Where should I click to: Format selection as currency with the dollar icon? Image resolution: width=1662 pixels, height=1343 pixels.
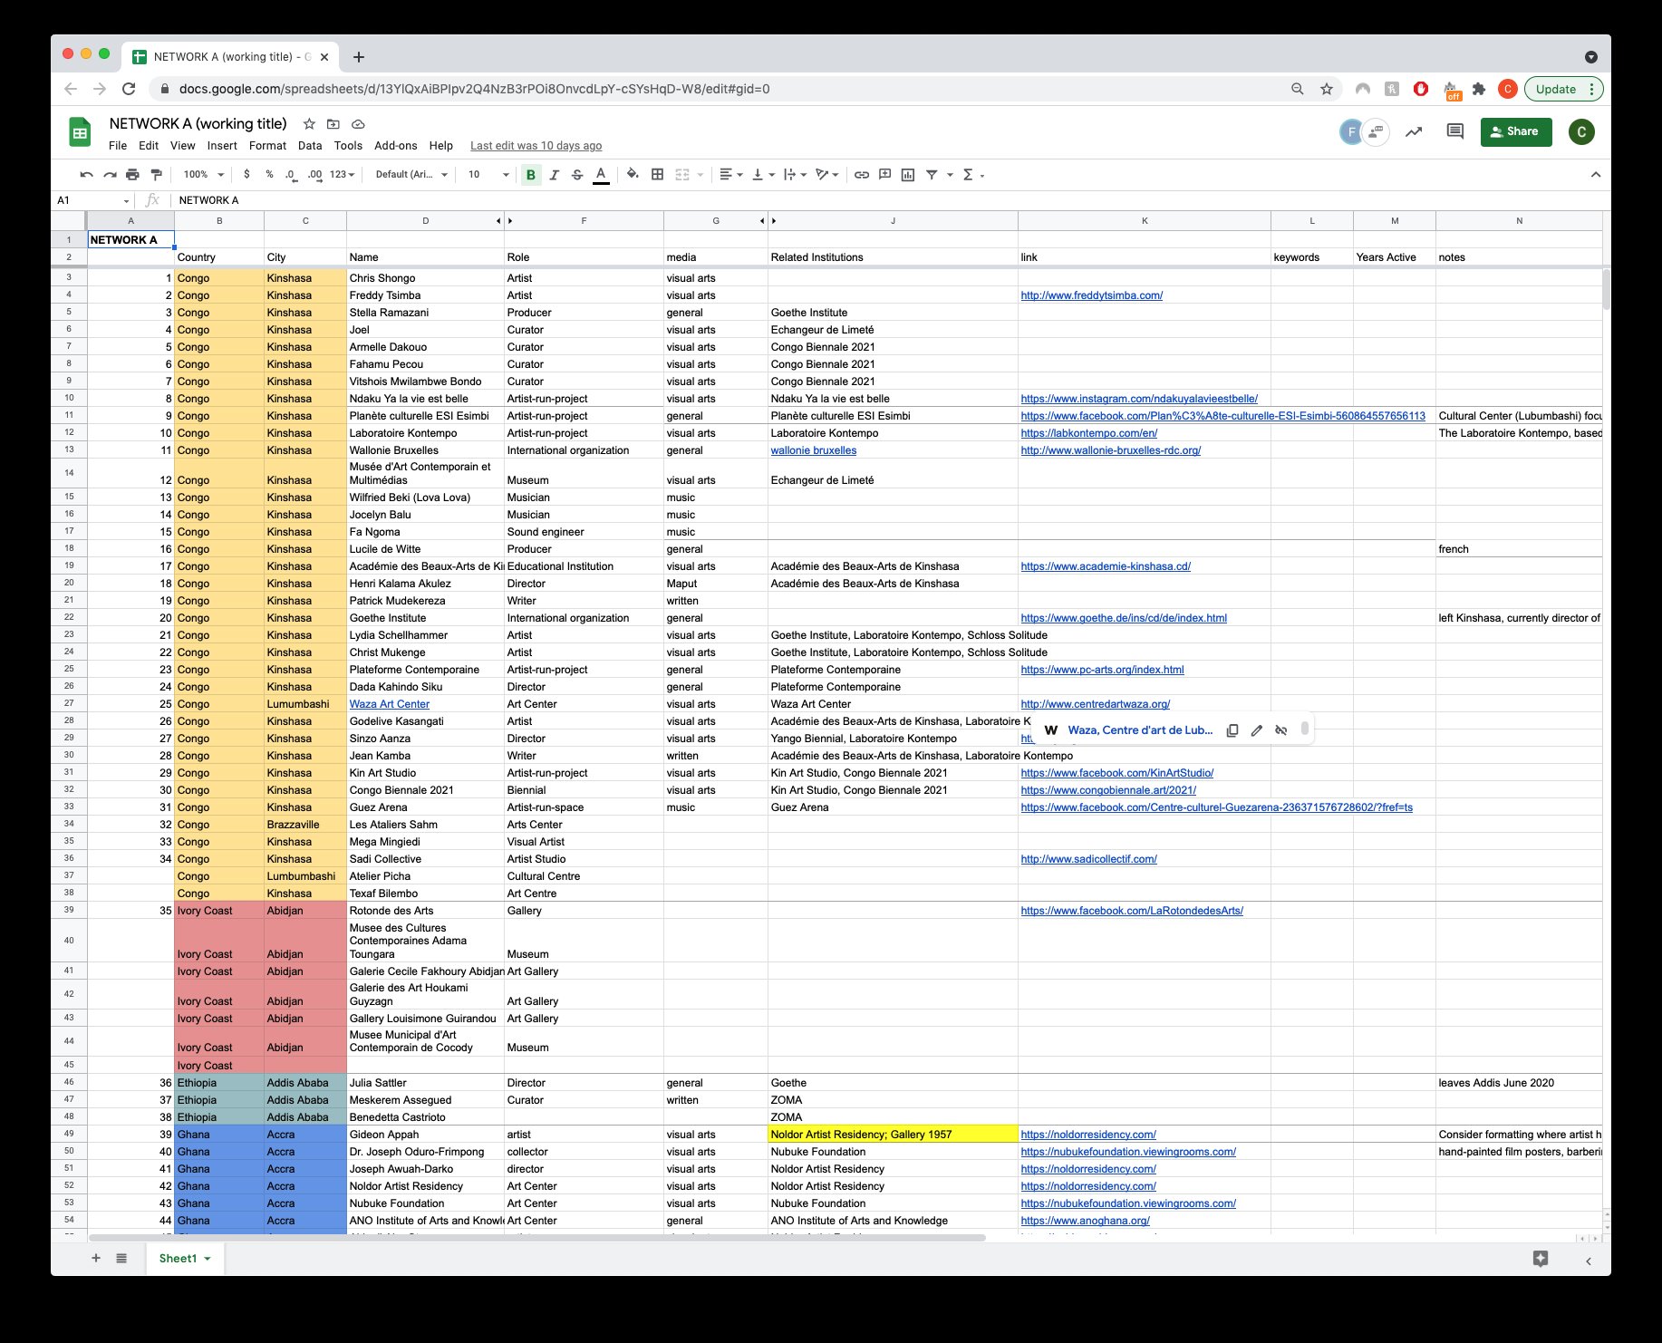click(246, 175)
